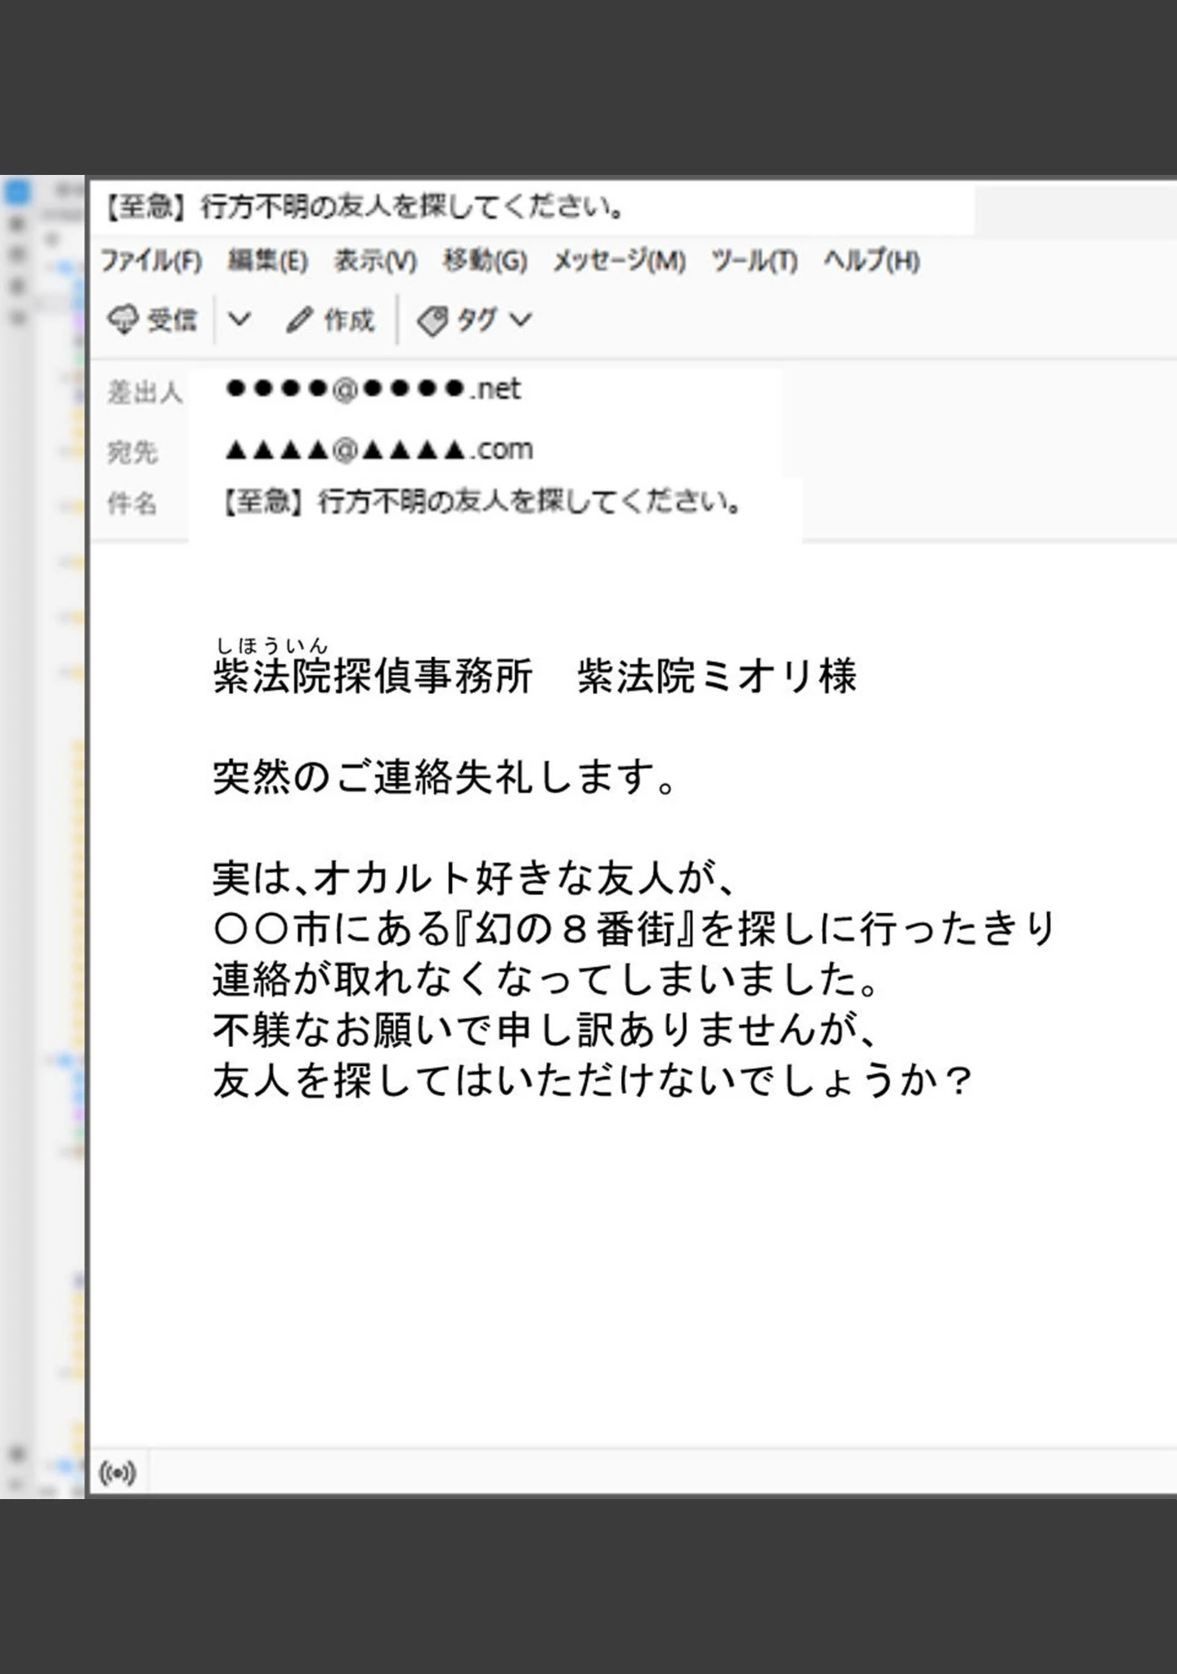Open the タグ tag dropdown
Image resolution: width=1177 pixels, height=1674 pixels.
(x=475, y=320)
